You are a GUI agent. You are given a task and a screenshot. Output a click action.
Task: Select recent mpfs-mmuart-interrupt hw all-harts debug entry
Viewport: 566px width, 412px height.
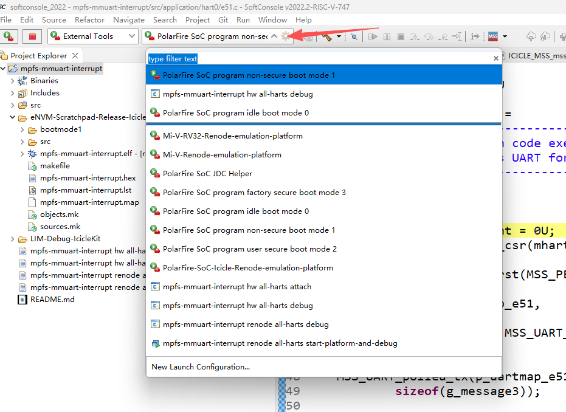click(x=324, y=94)
